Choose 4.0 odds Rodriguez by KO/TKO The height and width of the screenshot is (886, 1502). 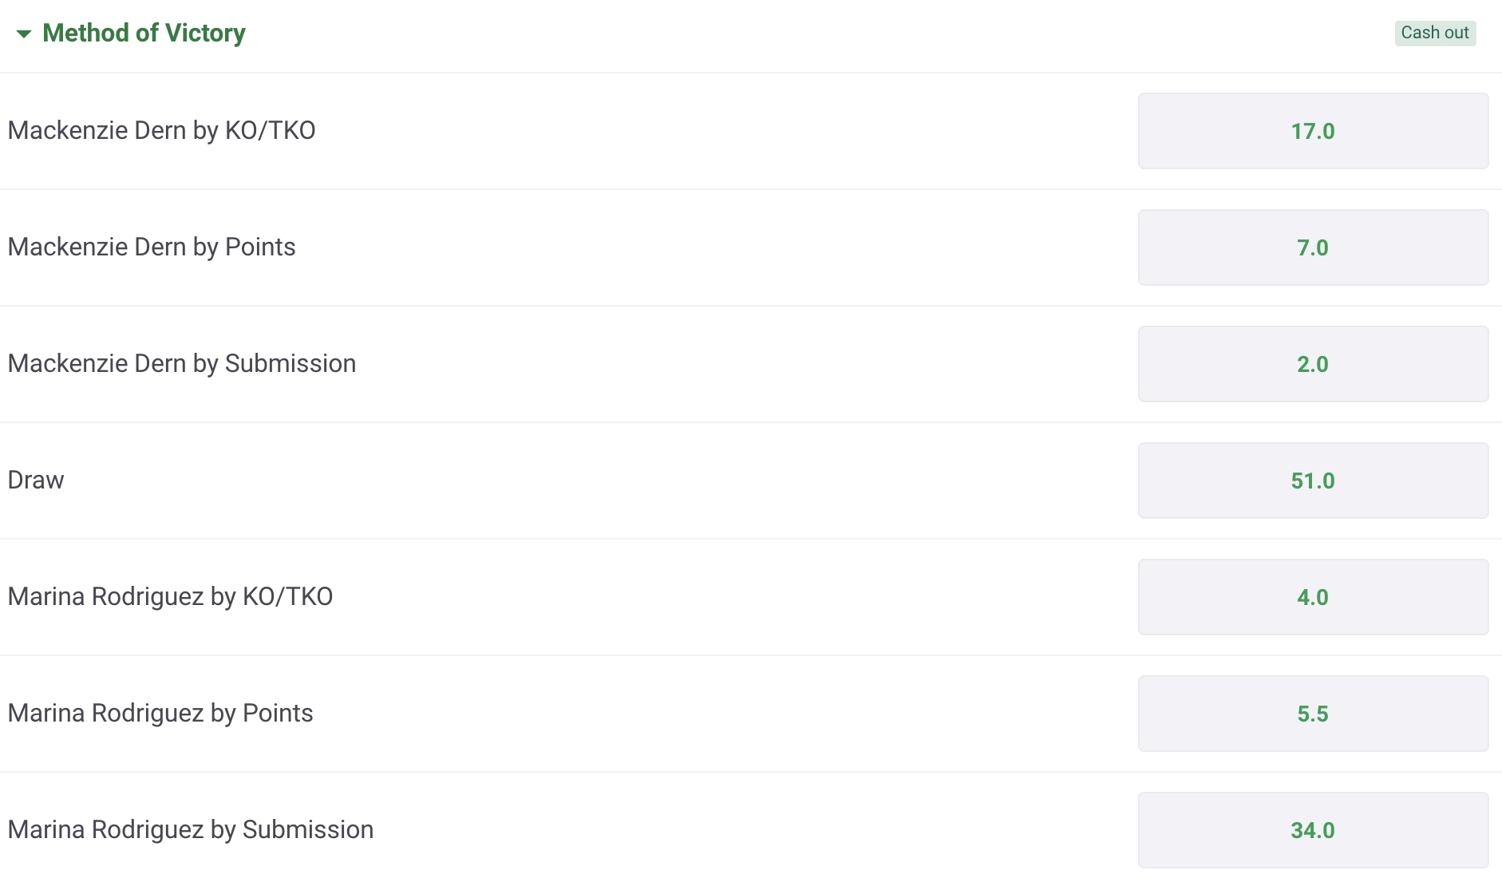(x=1313, y=597)
